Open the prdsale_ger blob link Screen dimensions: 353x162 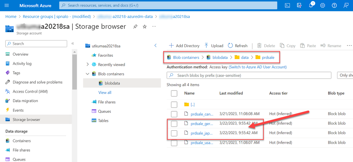pyautogui.click(x=202, y=124)
